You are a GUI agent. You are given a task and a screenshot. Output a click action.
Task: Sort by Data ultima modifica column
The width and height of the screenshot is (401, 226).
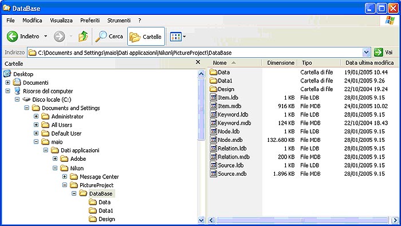point(369,62)
